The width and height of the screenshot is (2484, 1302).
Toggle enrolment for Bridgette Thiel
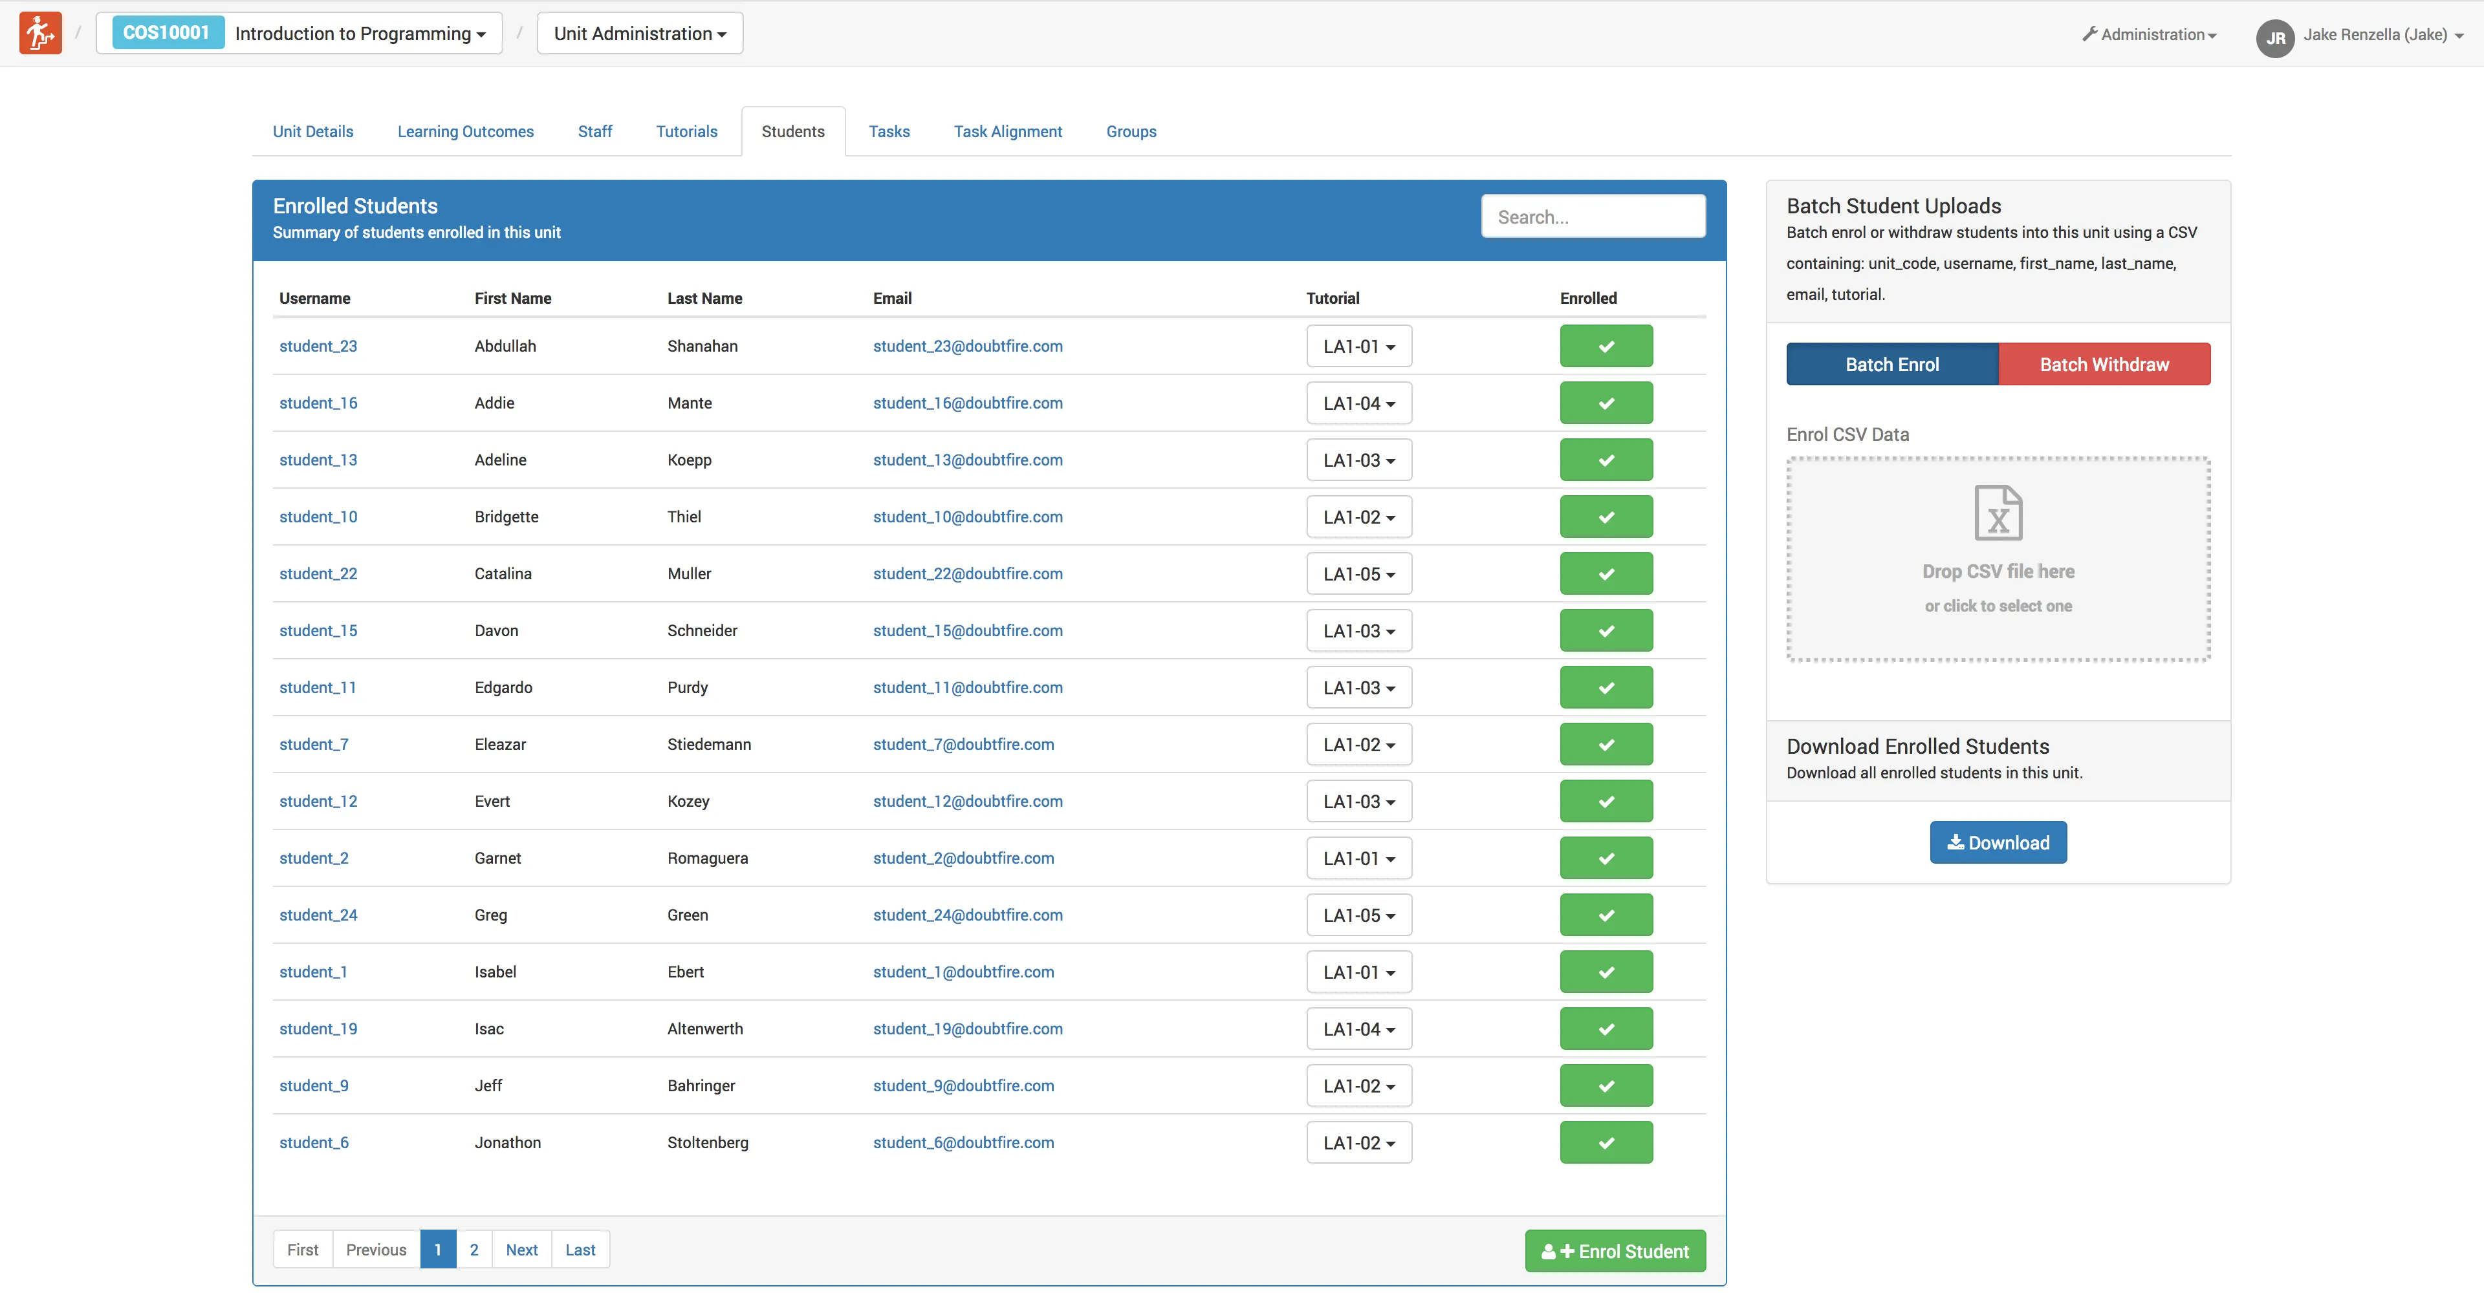[1606, 517]
